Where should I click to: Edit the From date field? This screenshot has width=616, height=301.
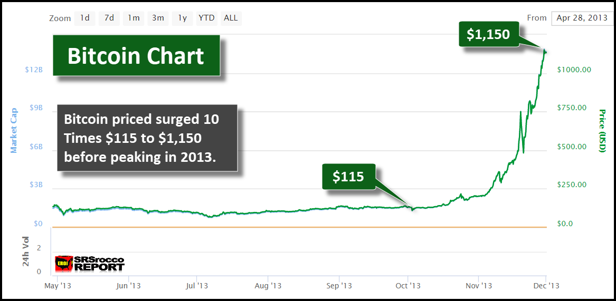click(581, 18)
